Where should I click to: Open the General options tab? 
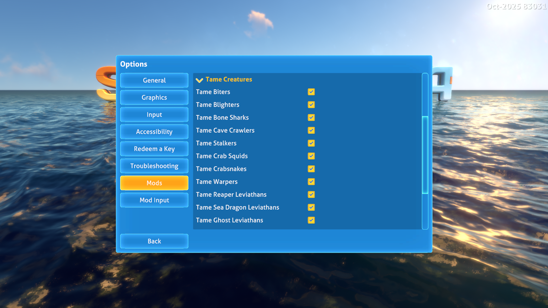[x=154, y=80]
